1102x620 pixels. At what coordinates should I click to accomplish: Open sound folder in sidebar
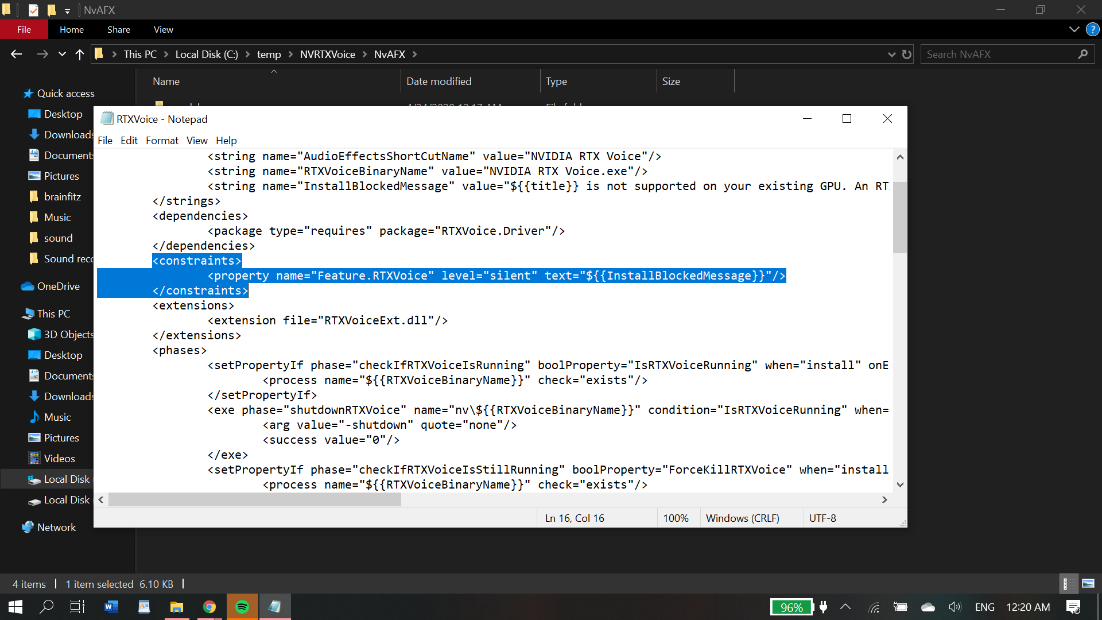[x=58, y=238]
